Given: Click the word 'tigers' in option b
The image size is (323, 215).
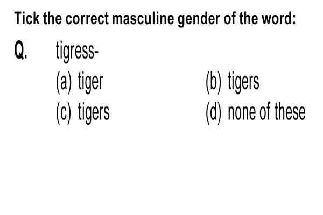Looking at the screenshot, I should (243, 82).
